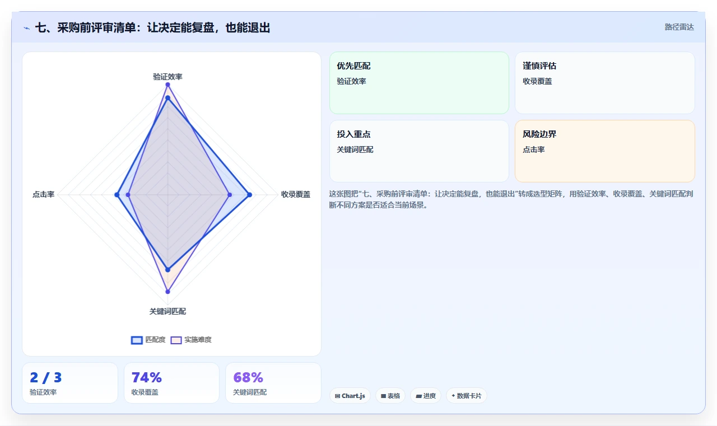
Task: Click the 74% 收录覆盖 stat card
Action: [x=171, y=383]
